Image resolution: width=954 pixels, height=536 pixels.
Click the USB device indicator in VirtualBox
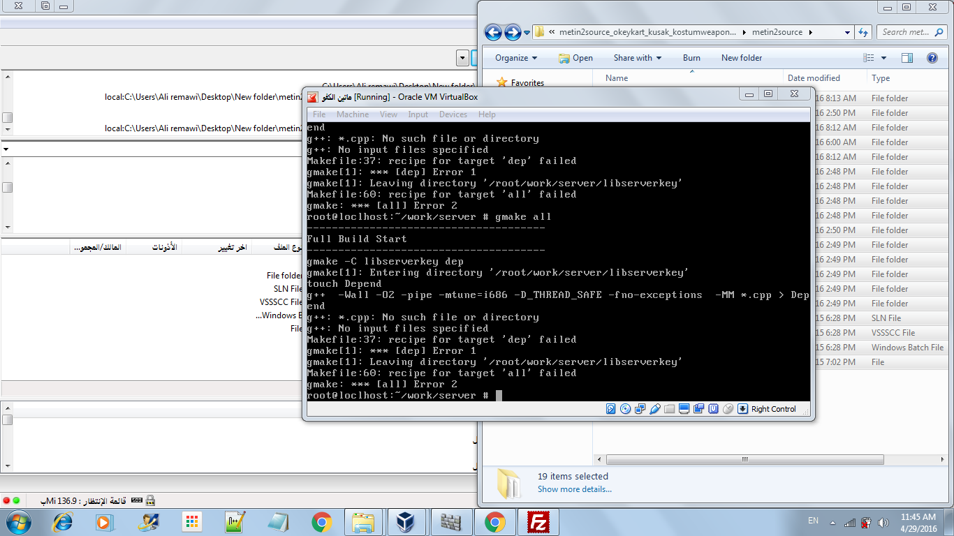coord(655,409)
